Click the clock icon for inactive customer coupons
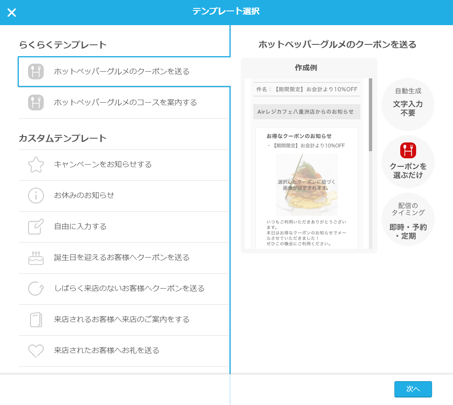453x405 pixels. point(36,289)
